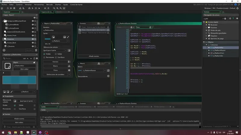241x135 pixels.
Task: Select o_PlatformTurn in asset browser
Action: [218, 53]
